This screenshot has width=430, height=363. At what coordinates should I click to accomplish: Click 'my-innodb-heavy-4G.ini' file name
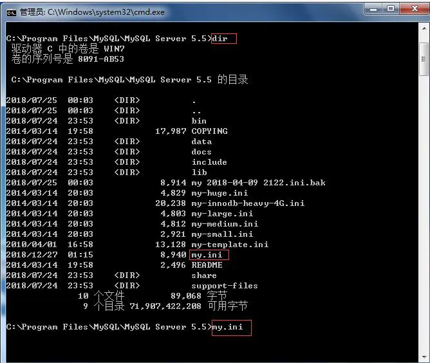pyautogui.click(x=248, y=203)
